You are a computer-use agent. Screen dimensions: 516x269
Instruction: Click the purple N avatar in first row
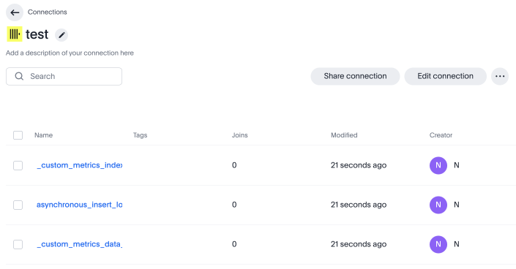pos(438,165)
